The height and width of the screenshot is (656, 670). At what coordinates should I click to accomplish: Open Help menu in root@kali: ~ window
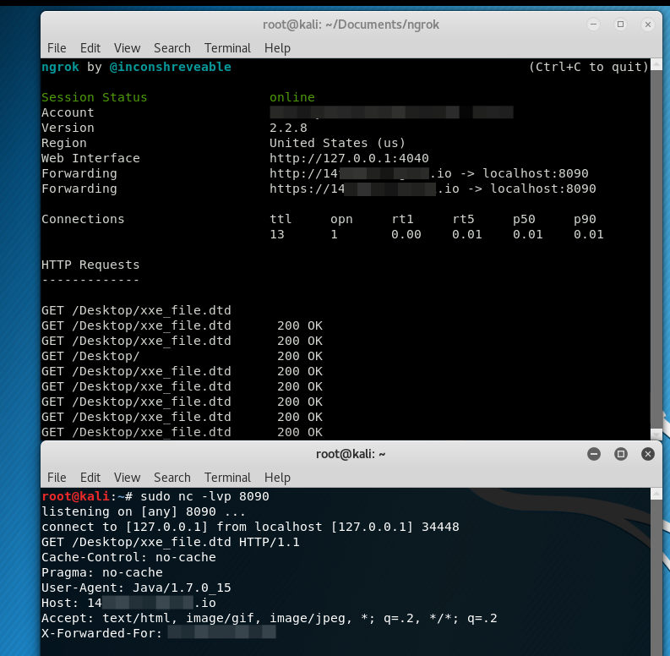pos(277,478)
